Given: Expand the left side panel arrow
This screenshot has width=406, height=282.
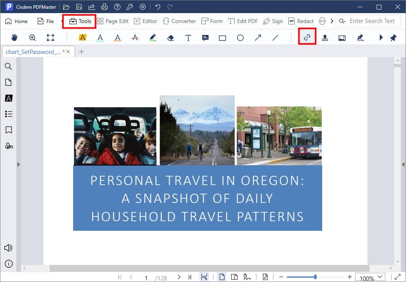Looking at the screenshot, I should click(x=18, y=164).
